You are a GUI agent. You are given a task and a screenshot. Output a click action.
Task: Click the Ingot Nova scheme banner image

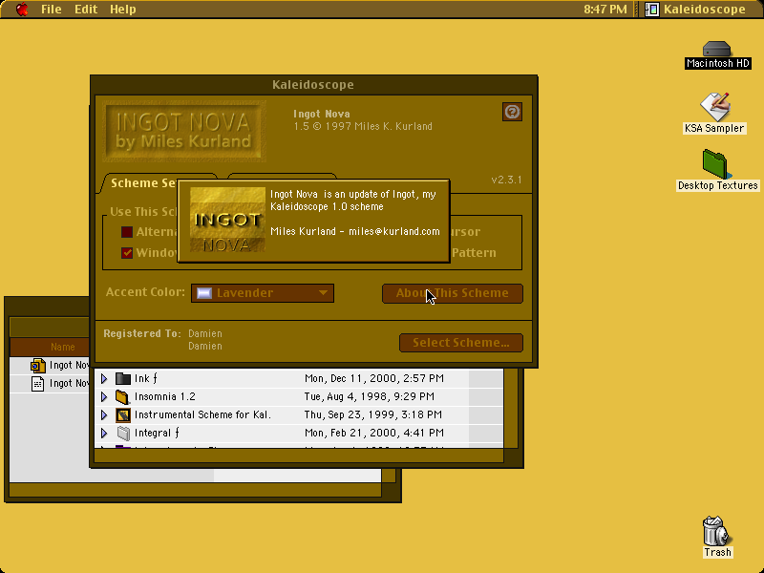[x=184, y=131]
